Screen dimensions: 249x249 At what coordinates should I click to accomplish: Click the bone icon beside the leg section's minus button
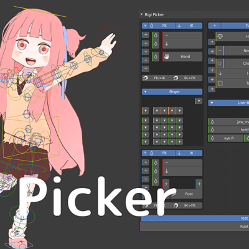[156, 162]
